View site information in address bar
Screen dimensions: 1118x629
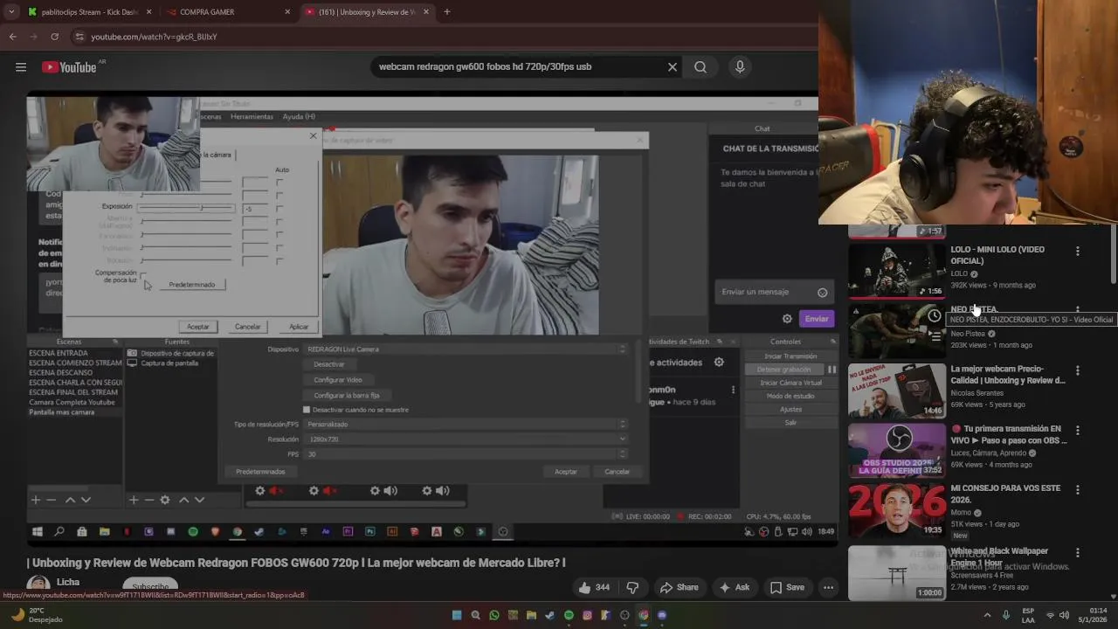(79, 37)
